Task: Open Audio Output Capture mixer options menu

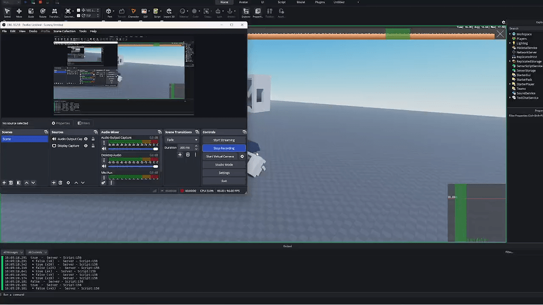Action: coord(104,142)
